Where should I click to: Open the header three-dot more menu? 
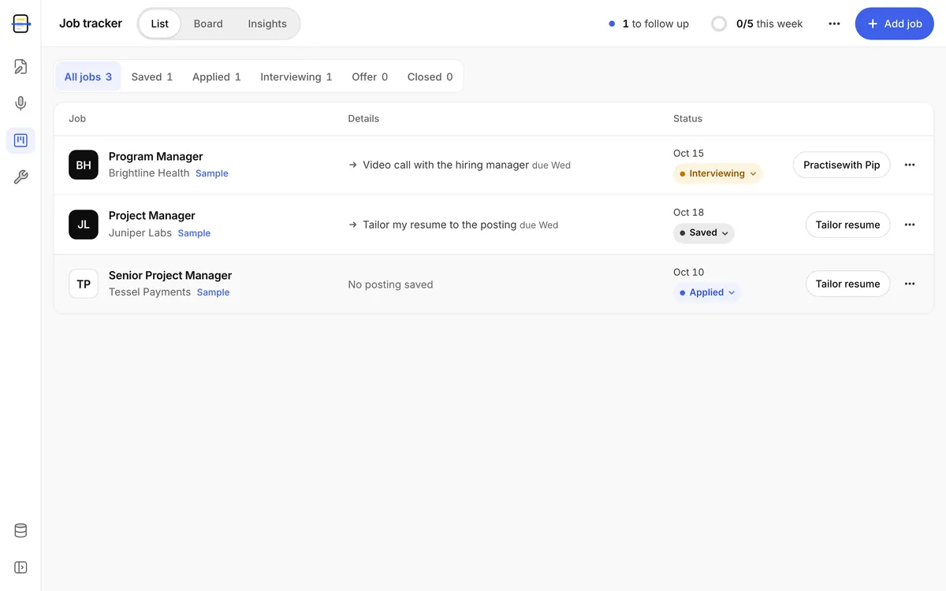click(x=834, y=24)
